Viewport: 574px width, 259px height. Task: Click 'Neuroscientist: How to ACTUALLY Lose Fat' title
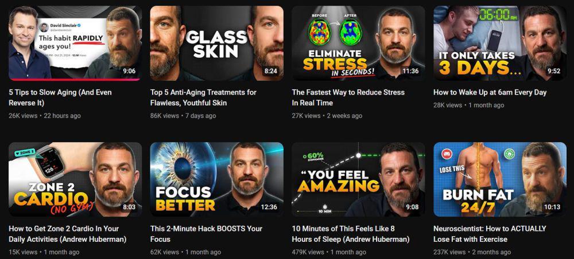[x=490, y=234]
